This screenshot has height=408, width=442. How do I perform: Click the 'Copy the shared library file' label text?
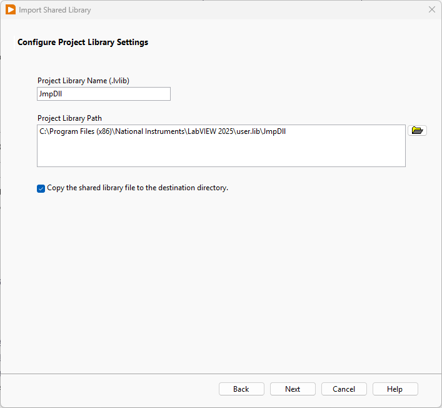click(138, 188)
